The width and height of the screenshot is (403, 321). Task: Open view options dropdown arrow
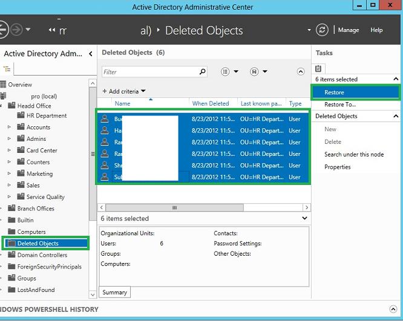pos(236,71)
